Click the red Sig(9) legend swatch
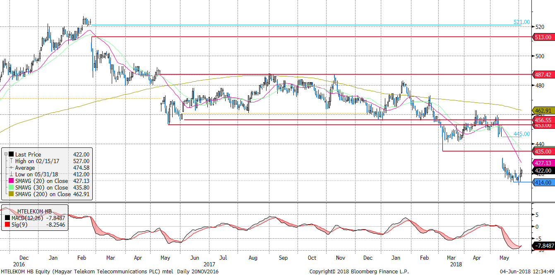 (7, 224)
